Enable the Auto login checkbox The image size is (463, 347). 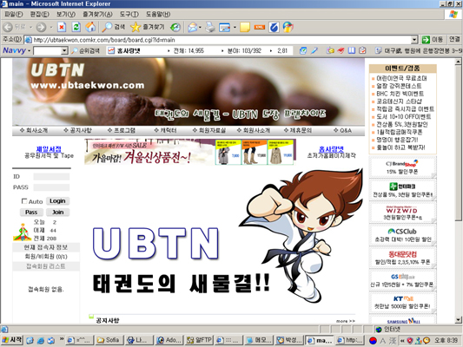(24, 201)
